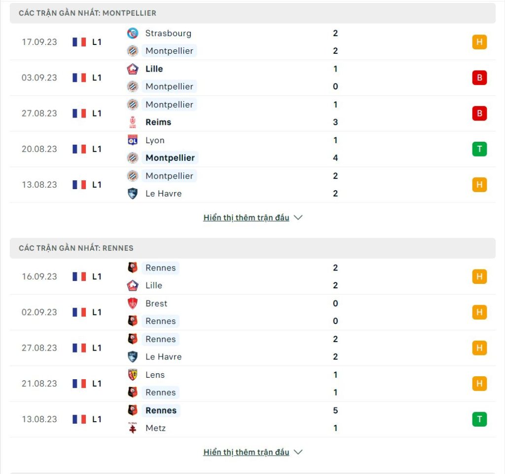Click the Metz club logo
The height and width of the screenshot is (474, 505).
(x=132, y=428)
